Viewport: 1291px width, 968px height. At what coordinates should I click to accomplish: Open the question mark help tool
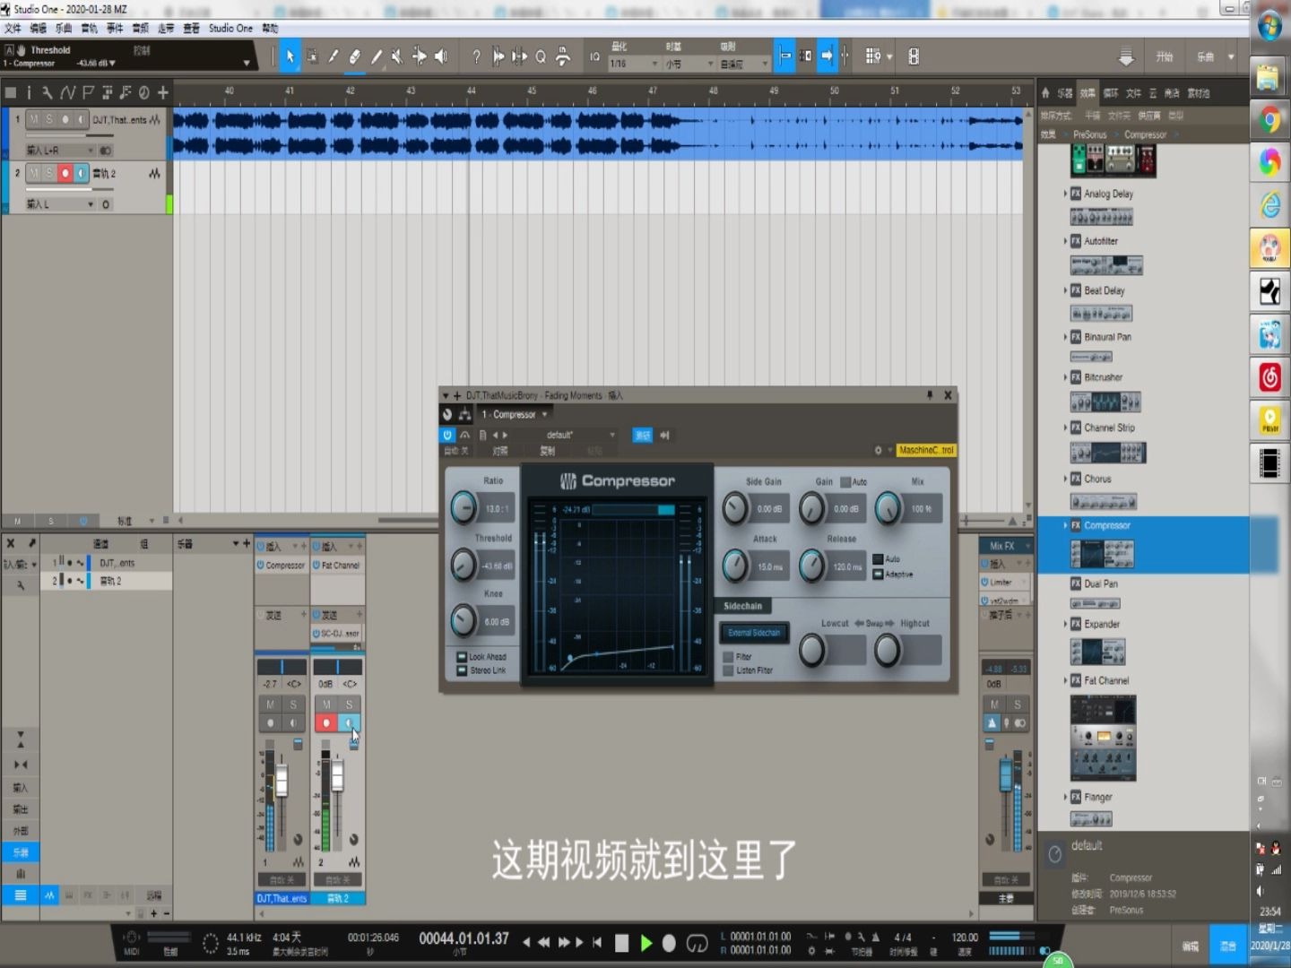[x=476, y=56]
